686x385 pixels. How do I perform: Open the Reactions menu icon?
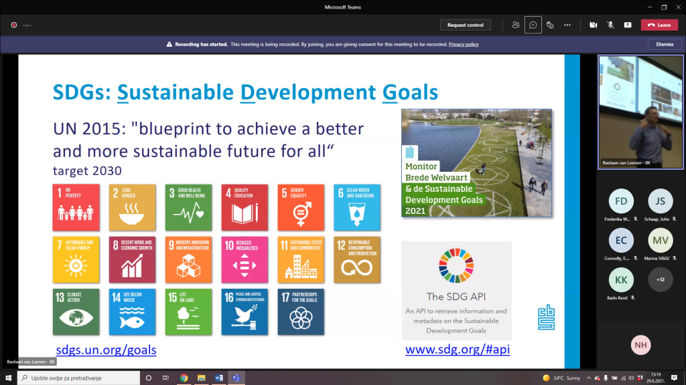click(x=550, y=25)
